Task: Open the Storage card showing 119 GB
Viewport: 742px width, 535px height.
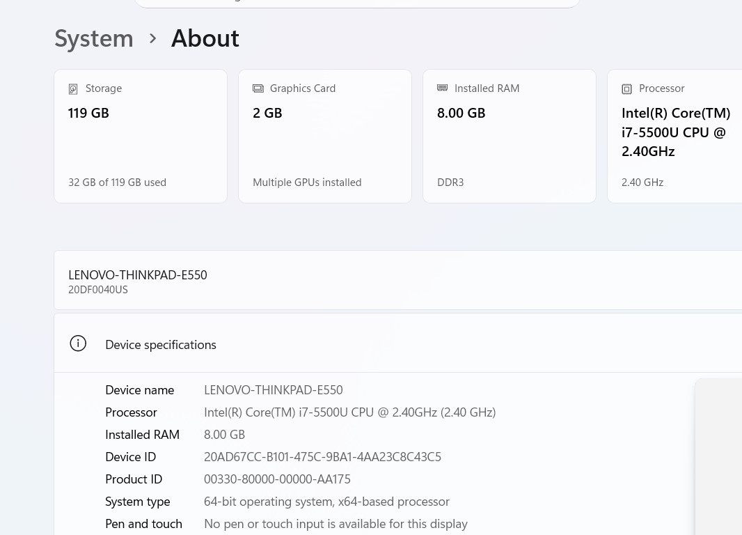Action: pos(141,137)
